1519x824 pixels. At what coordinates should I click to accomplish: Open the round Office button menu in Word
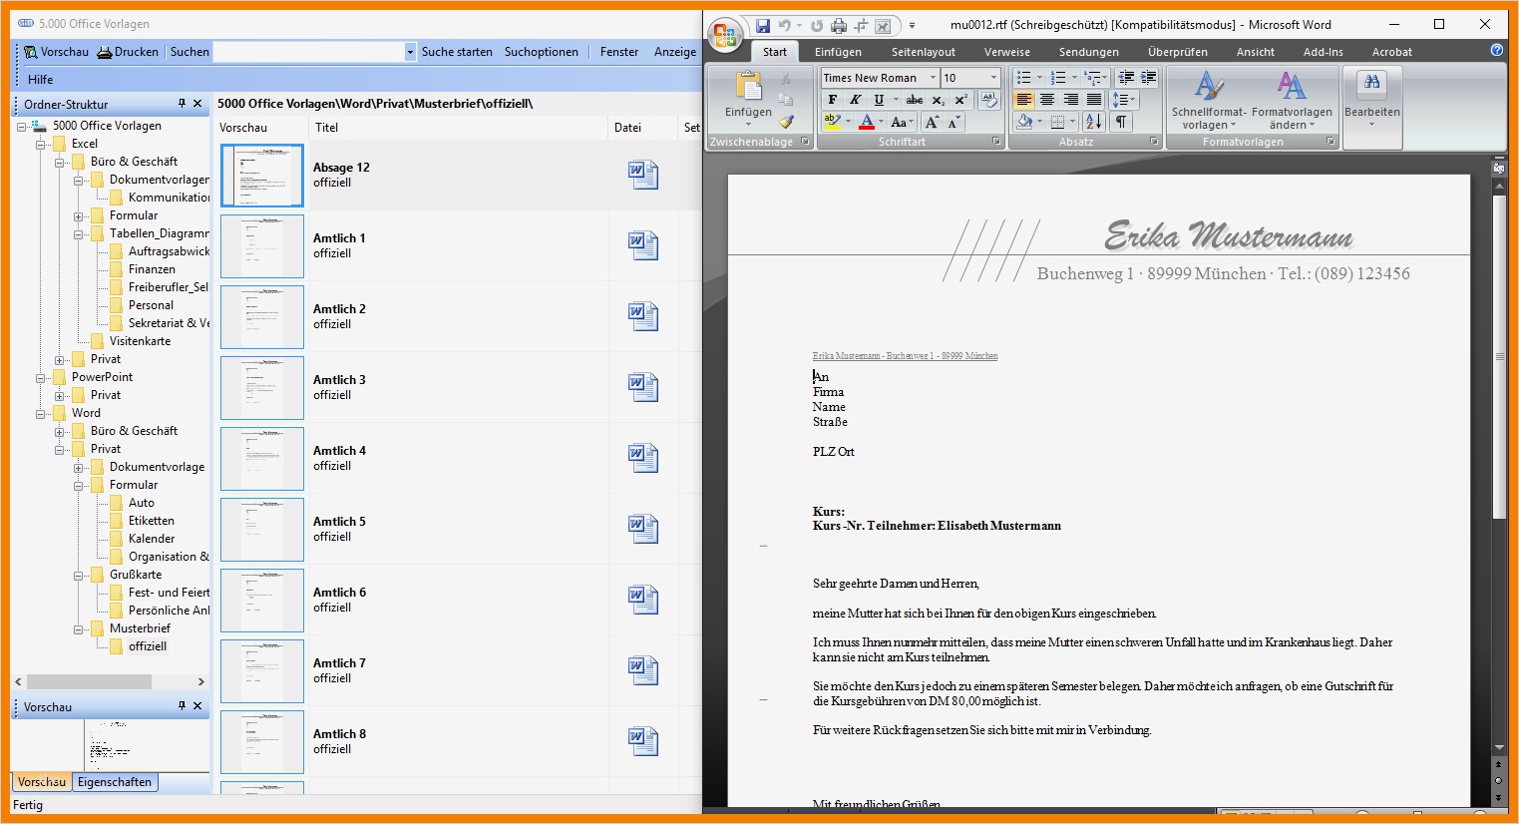(725, 36)
